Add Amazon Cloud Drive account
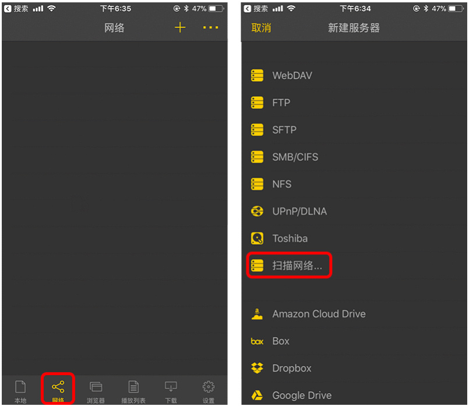The width and height of the screenshot is (469, 406). [354, 314]
